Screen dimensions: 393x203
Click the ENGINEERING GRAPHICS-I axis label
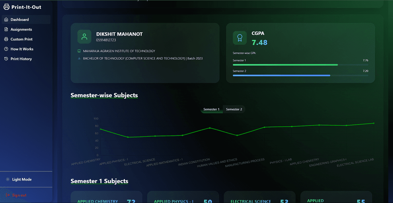(x=328, y=163)
